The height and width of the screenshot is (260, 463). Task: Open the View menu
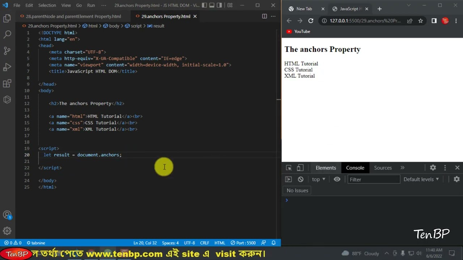pos(66,5)
